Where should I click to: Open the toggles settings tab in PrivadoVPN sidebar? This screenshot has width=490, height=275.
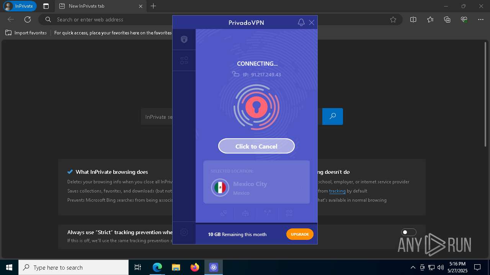184,60
